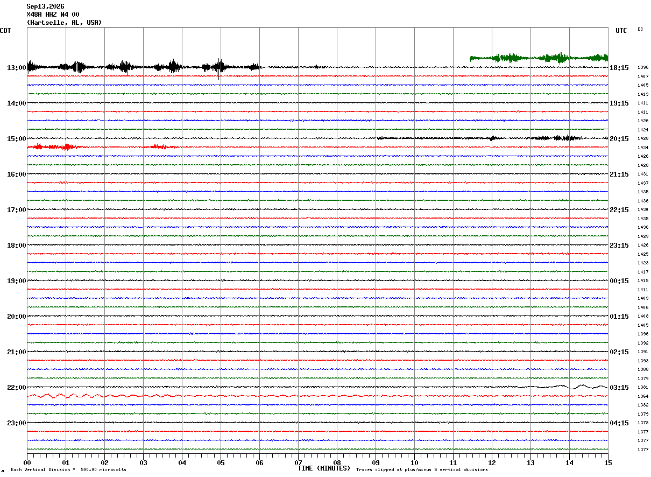Click the 03:15 UTC time label
The width and height of the screenshot is (651, 477).
pos(619,388)
